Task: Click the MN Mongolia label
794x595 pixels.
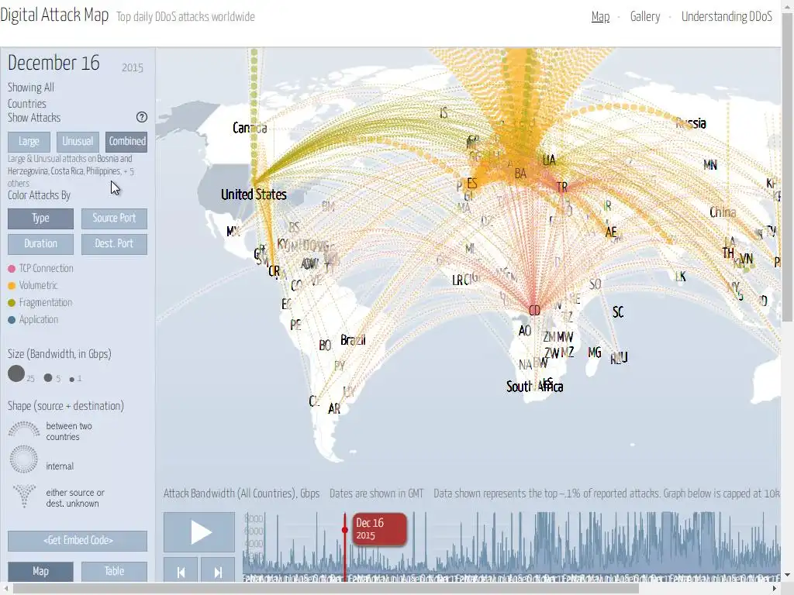Action: 710,165
